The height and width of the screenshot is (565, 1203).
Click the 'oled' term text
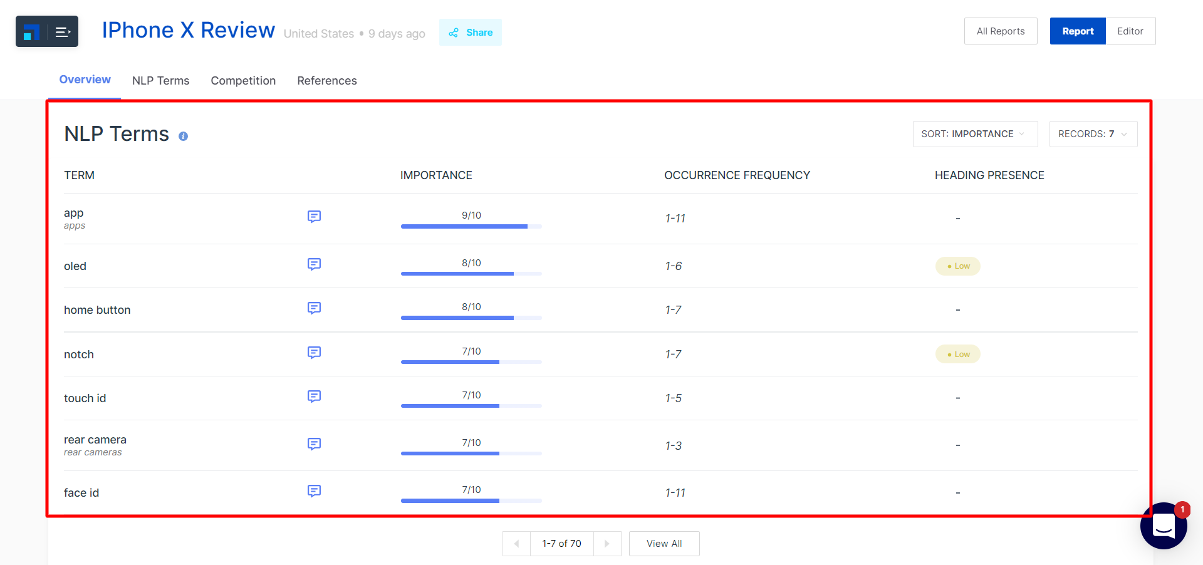[x=75, y=266]
